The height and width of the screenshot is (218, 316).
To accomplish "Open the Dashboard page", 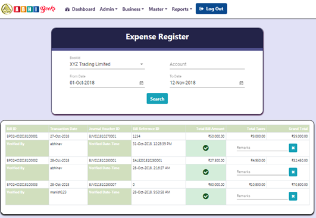I will [x=80, y=9].
